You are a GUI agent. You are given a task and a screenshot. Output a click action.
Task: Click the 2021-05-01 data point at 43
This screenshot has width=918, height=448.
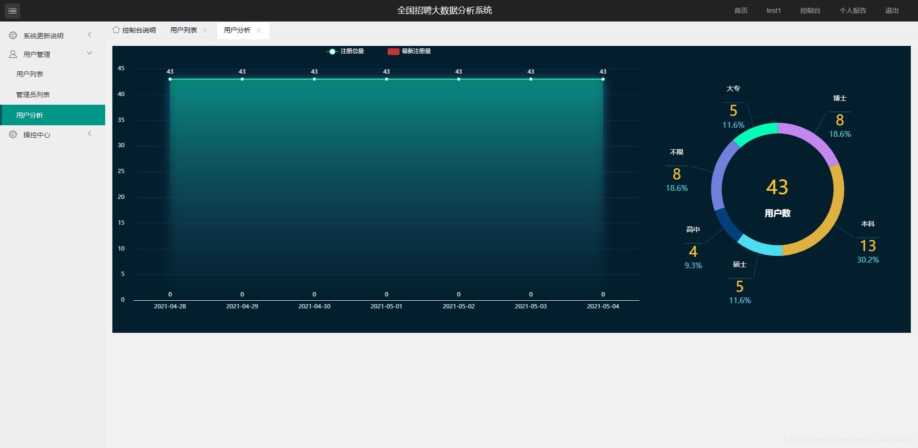(x=386, y=79)
